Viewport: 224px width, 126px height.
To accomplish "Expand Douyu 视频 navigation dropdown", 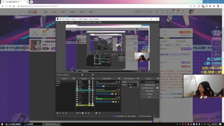I will pos(73,12).
